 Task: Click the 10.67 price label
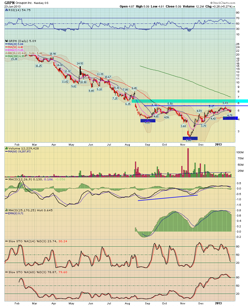point(108,77)
